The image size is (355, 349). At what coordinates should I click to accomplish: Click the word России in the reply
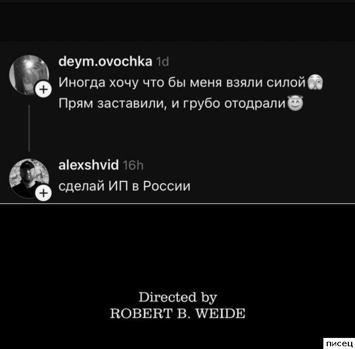pos(166,186)
